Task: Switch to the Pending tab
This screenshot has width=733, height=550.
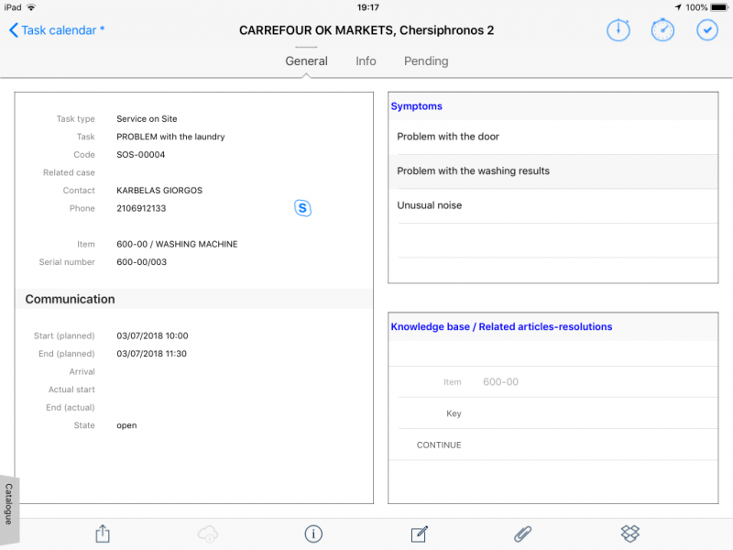Action: click(x=426, y=61)
